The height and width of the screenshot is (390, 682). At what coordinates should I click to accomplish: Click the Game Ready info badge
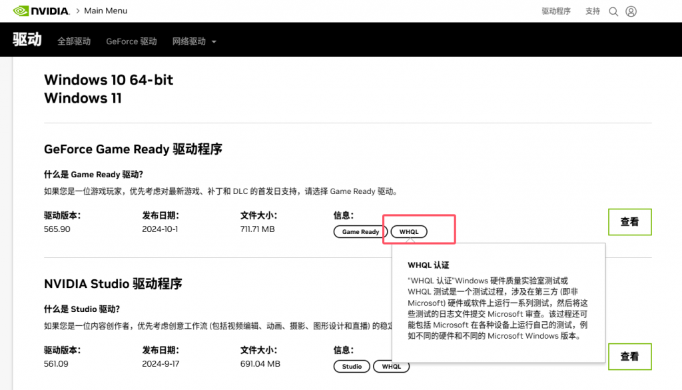click(360, 232)
